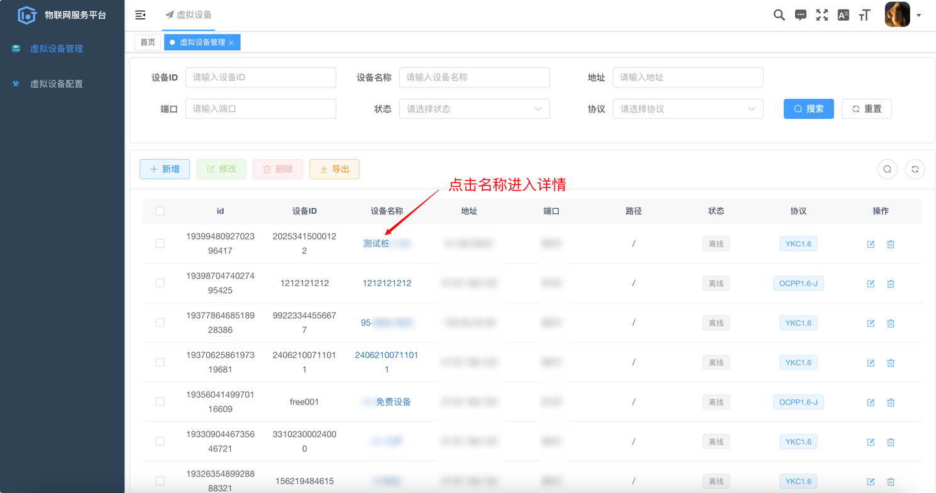Focus the 设备ID input field
The height and width of the screenshot is (493, 936).
click(x=260, y=77)
